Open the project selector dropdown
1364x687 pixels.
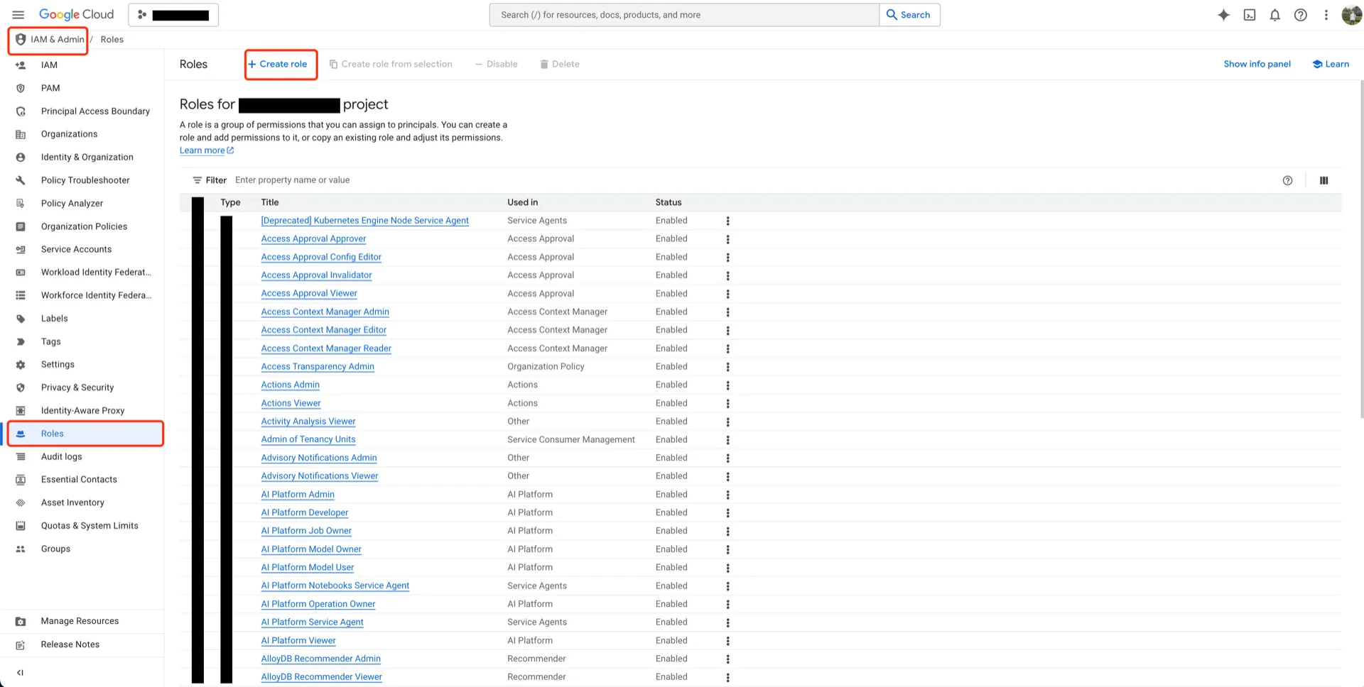(173, 15)
